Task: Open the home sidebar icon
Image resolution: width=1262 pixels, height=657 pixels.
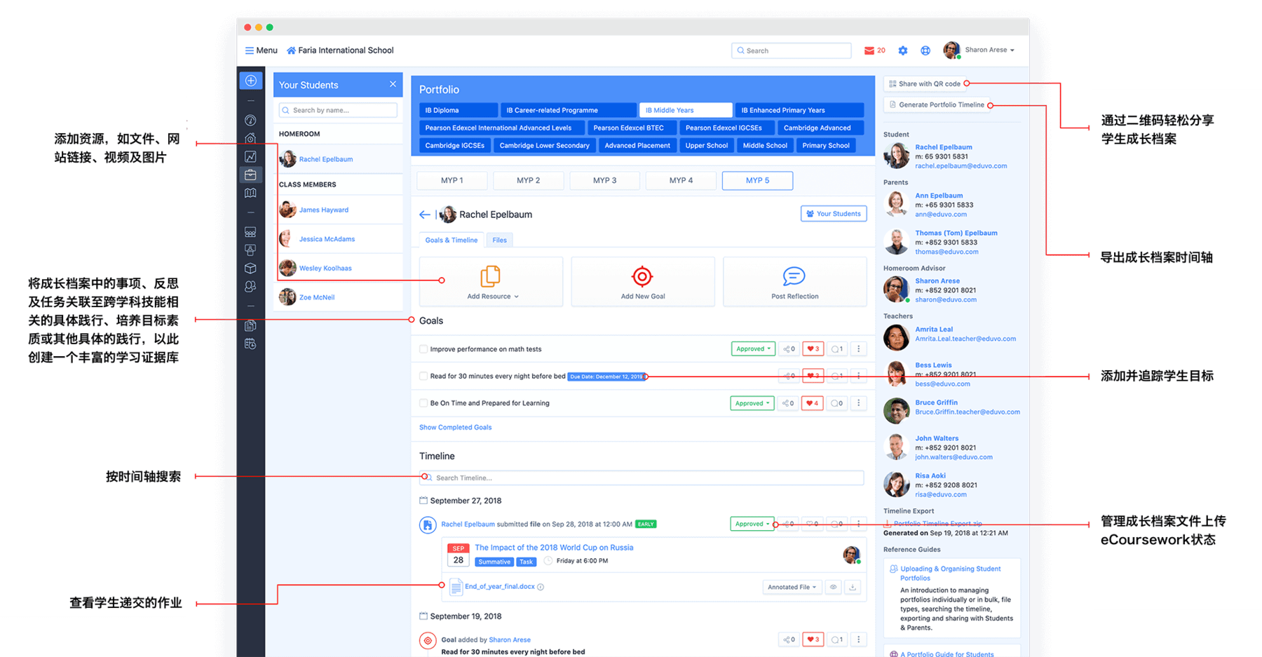Action: point(250,139)
